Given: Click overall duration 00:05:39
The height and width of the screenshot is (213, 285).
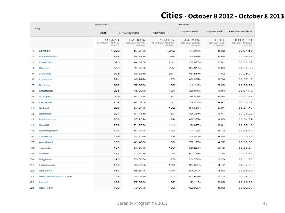Looking at the screenshot, I should [243, 40].
